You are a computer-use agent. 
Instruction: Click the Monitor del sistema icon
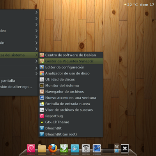(42, 85)
